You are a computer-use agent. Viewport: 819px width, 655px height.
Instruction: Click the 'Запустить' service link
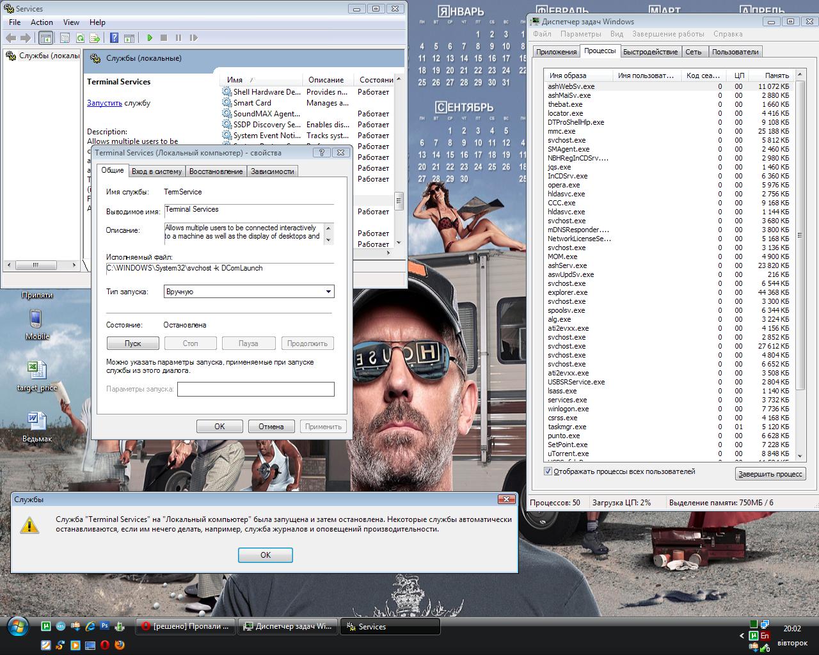[104, 103]
